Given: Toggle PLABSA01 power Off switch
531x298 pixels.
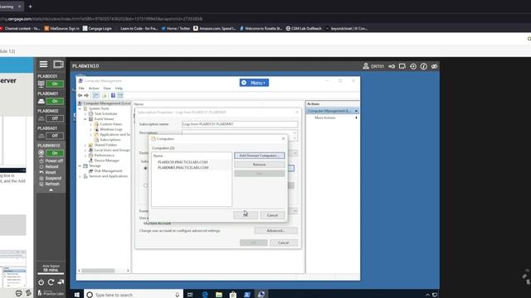Looking at the screenshot, I should click(55, 136).
